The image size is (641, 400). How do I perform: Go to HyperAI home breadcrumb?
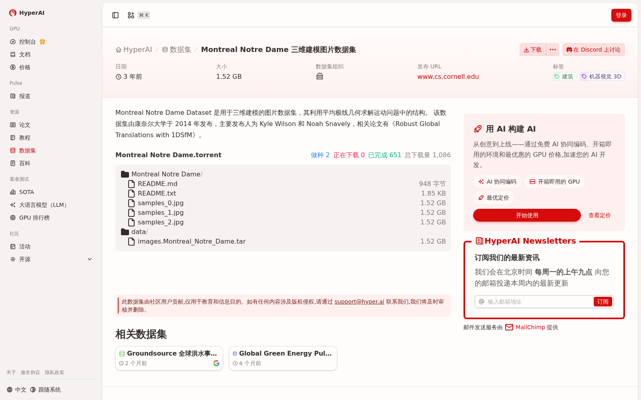(x=134, y=50)
